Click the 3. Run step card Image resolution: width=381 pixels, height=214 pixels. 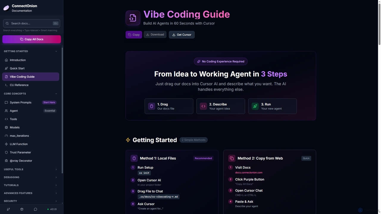(x=272, y=106)
